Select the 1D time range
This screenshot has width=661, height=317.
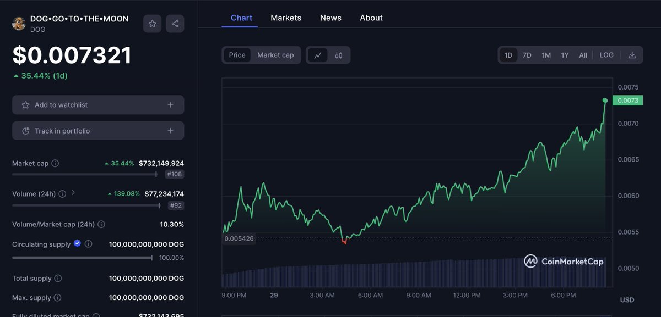[508, 55]
